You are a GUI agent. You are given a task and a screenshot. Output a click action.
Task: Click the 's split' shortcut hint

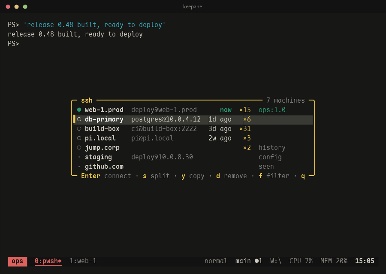click(x=156, y=176)
